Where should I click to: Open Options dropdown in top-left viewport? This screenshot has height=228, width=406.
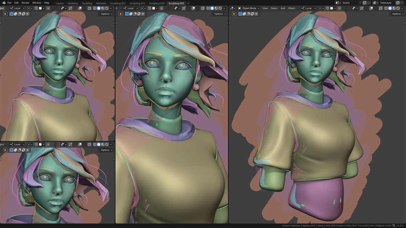click(107, 14)
